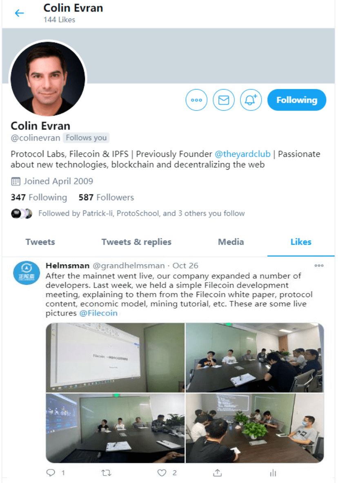Viewport: 338px width, 483px height.
Task: View the 587 Followers list
Action: point(106,197)
